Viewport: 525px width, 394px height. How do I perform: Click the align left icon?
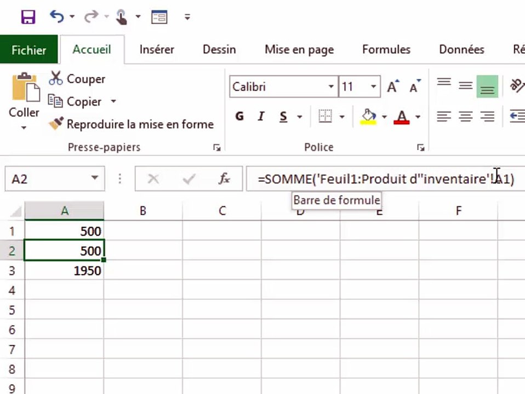pos(444,117)
